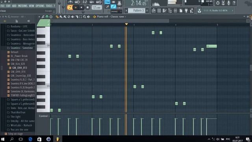Open the Piano roll menu arrow
The width and height of the screenshot is (252, 142).
(x=39, y=17)
